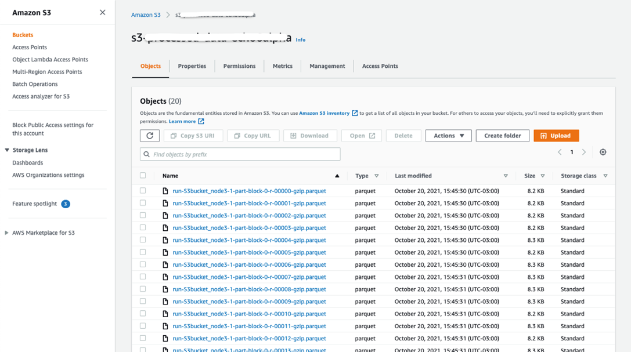
Task: Select checkbox for part 00002 parquet
Action: point(143,215)
